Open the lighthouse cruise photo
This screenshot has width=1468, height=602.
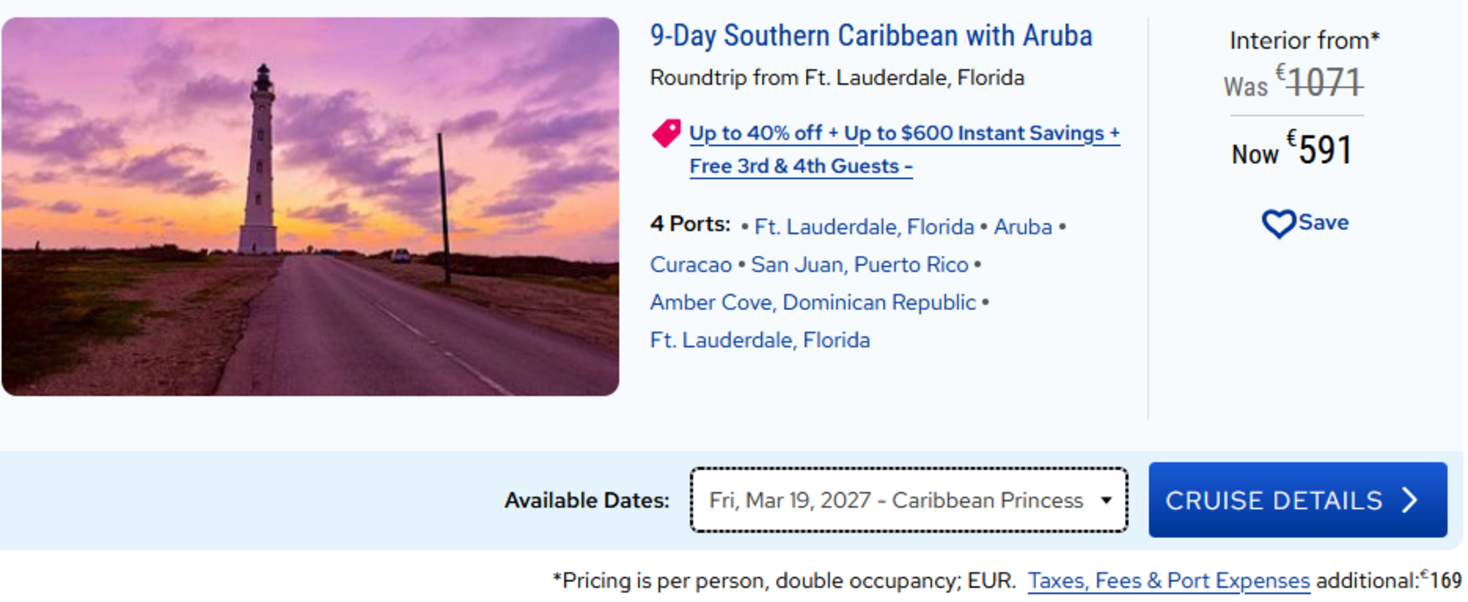point(310,207)
